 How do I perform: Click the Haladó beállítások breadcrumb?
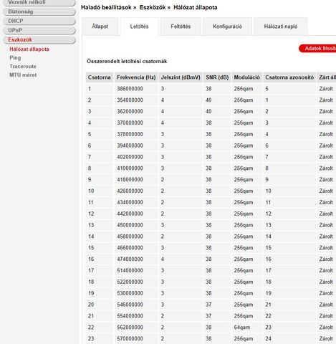click(106, 7)
